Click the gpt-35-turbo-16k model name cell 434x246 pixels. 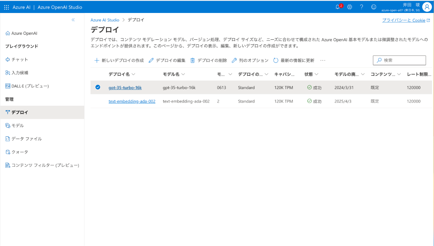[179, 88]
